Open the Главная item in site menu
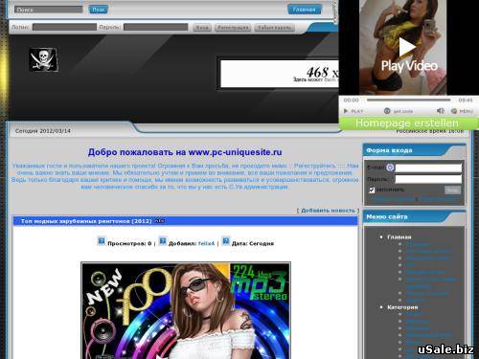This screenshot has width=479, height=359. (x=399, y=237)
